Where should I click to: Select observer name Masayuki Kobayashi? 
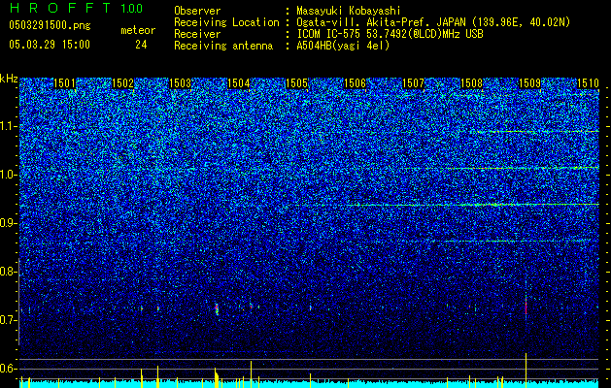pyautogui.click(x=349, y=11)
